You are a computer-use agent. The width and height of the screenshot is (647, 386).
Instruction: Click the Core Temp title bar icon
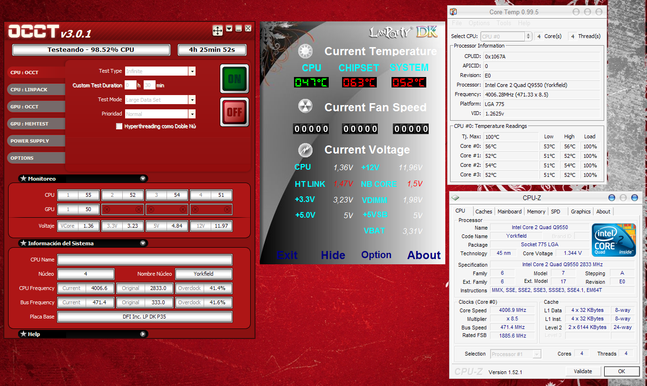[454, 12]
